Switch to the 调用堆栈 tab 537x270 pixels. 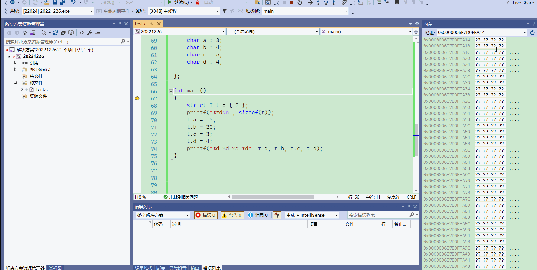(144, 268)
